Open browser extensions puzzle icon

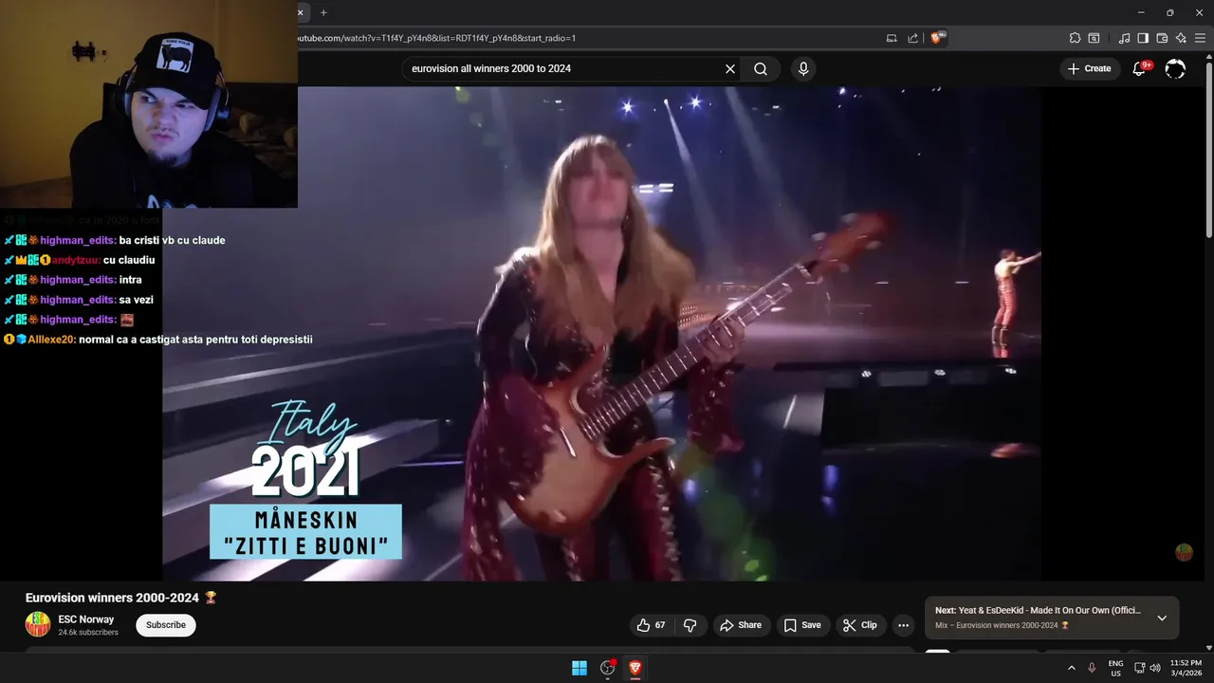click(1075, 38)
